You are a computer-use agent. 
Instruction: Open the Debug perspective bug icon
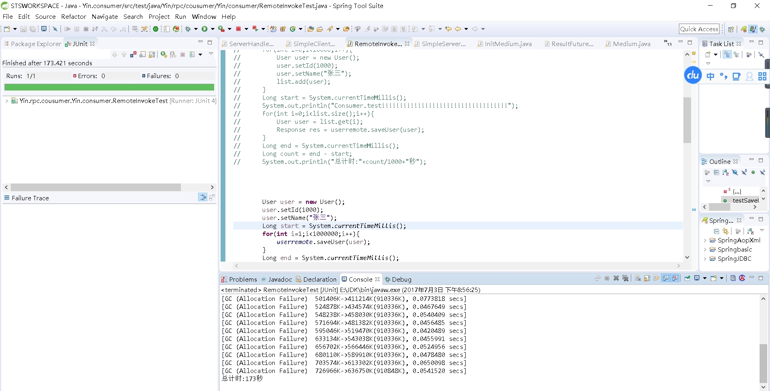762,29
